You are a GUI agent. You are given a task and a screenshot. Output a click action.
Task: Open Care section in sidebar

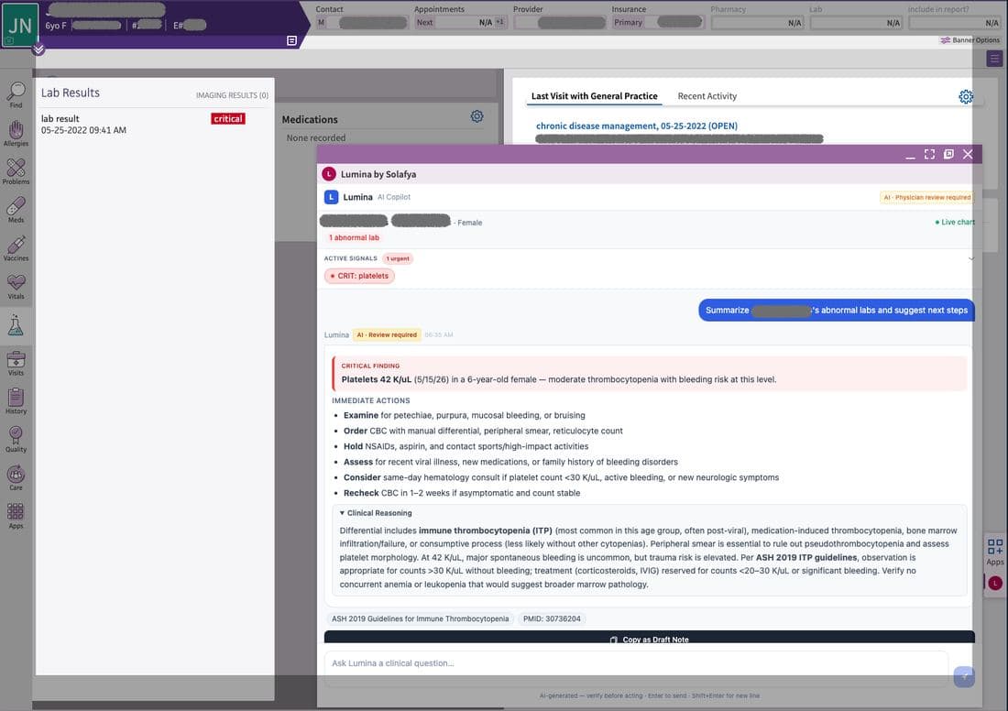click(16, 477)
